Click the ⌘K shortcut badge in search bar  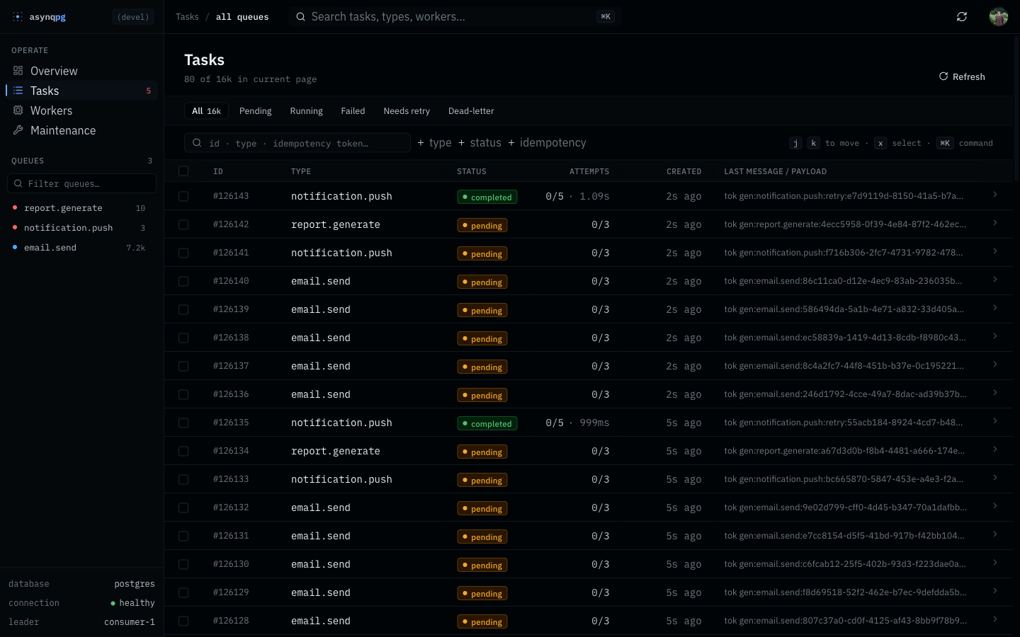[x=606, y=16]
